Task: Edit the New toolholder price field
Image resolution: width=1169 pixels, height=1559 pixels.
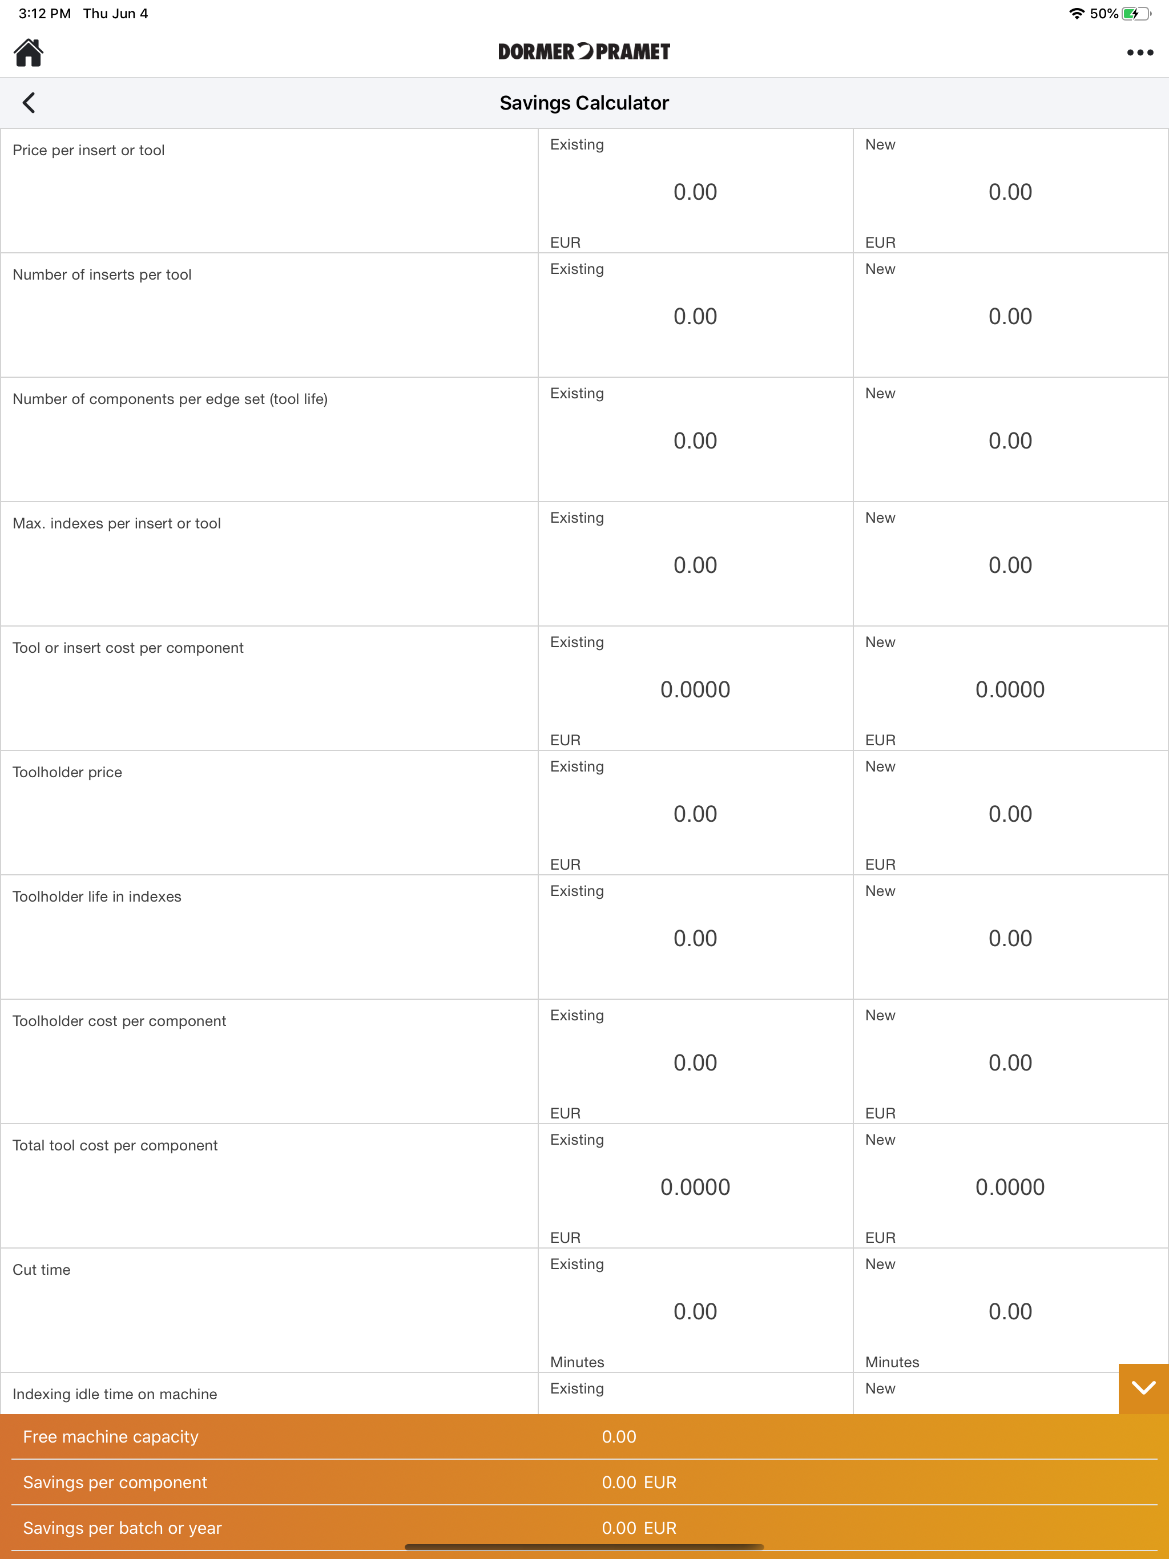Action: pos(1010,813)
